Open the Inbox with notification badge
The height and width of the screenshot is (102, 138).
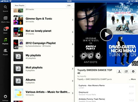click(x=6, y=29)
